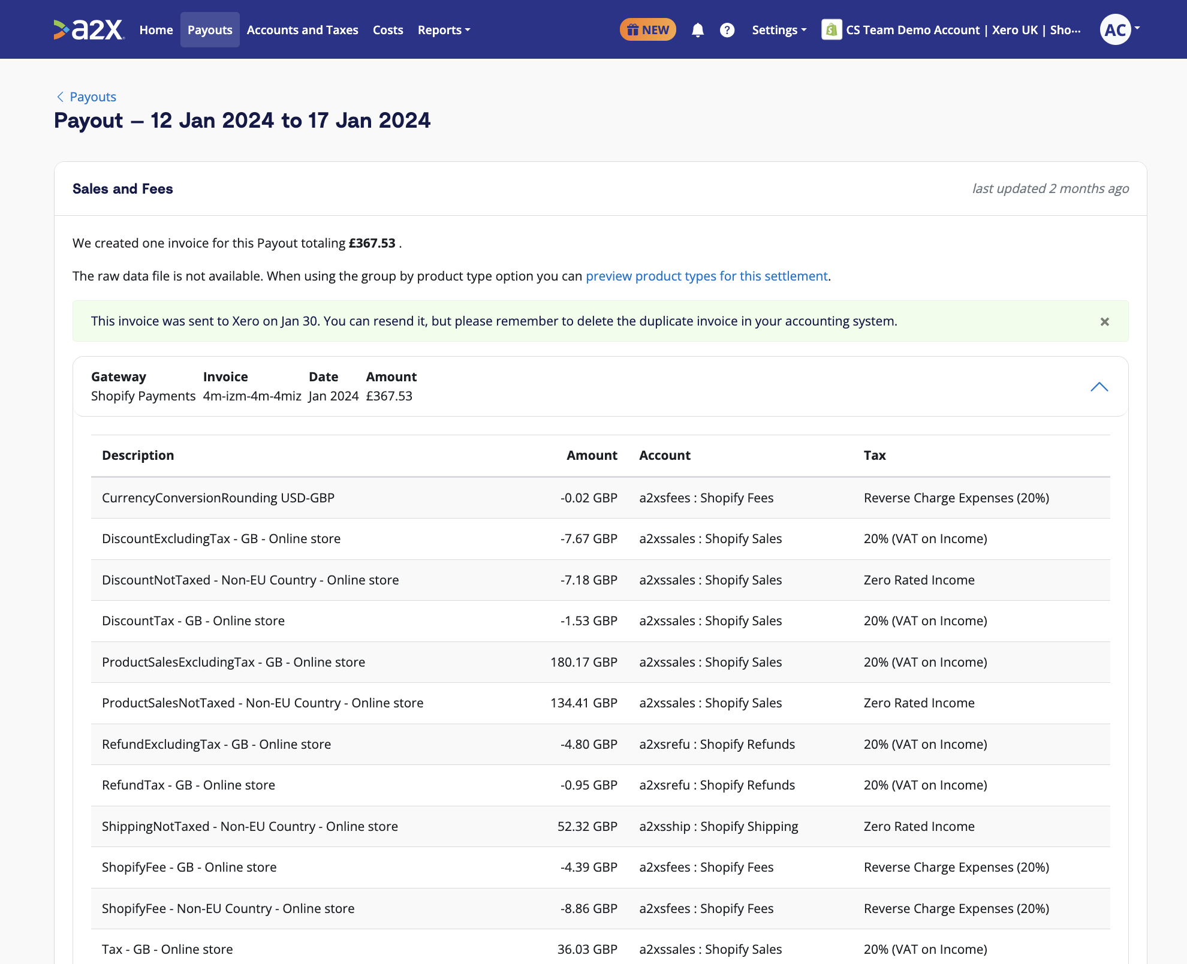
Task: Click the 180.17 GBP amount
Action: (x=583, y=662)
